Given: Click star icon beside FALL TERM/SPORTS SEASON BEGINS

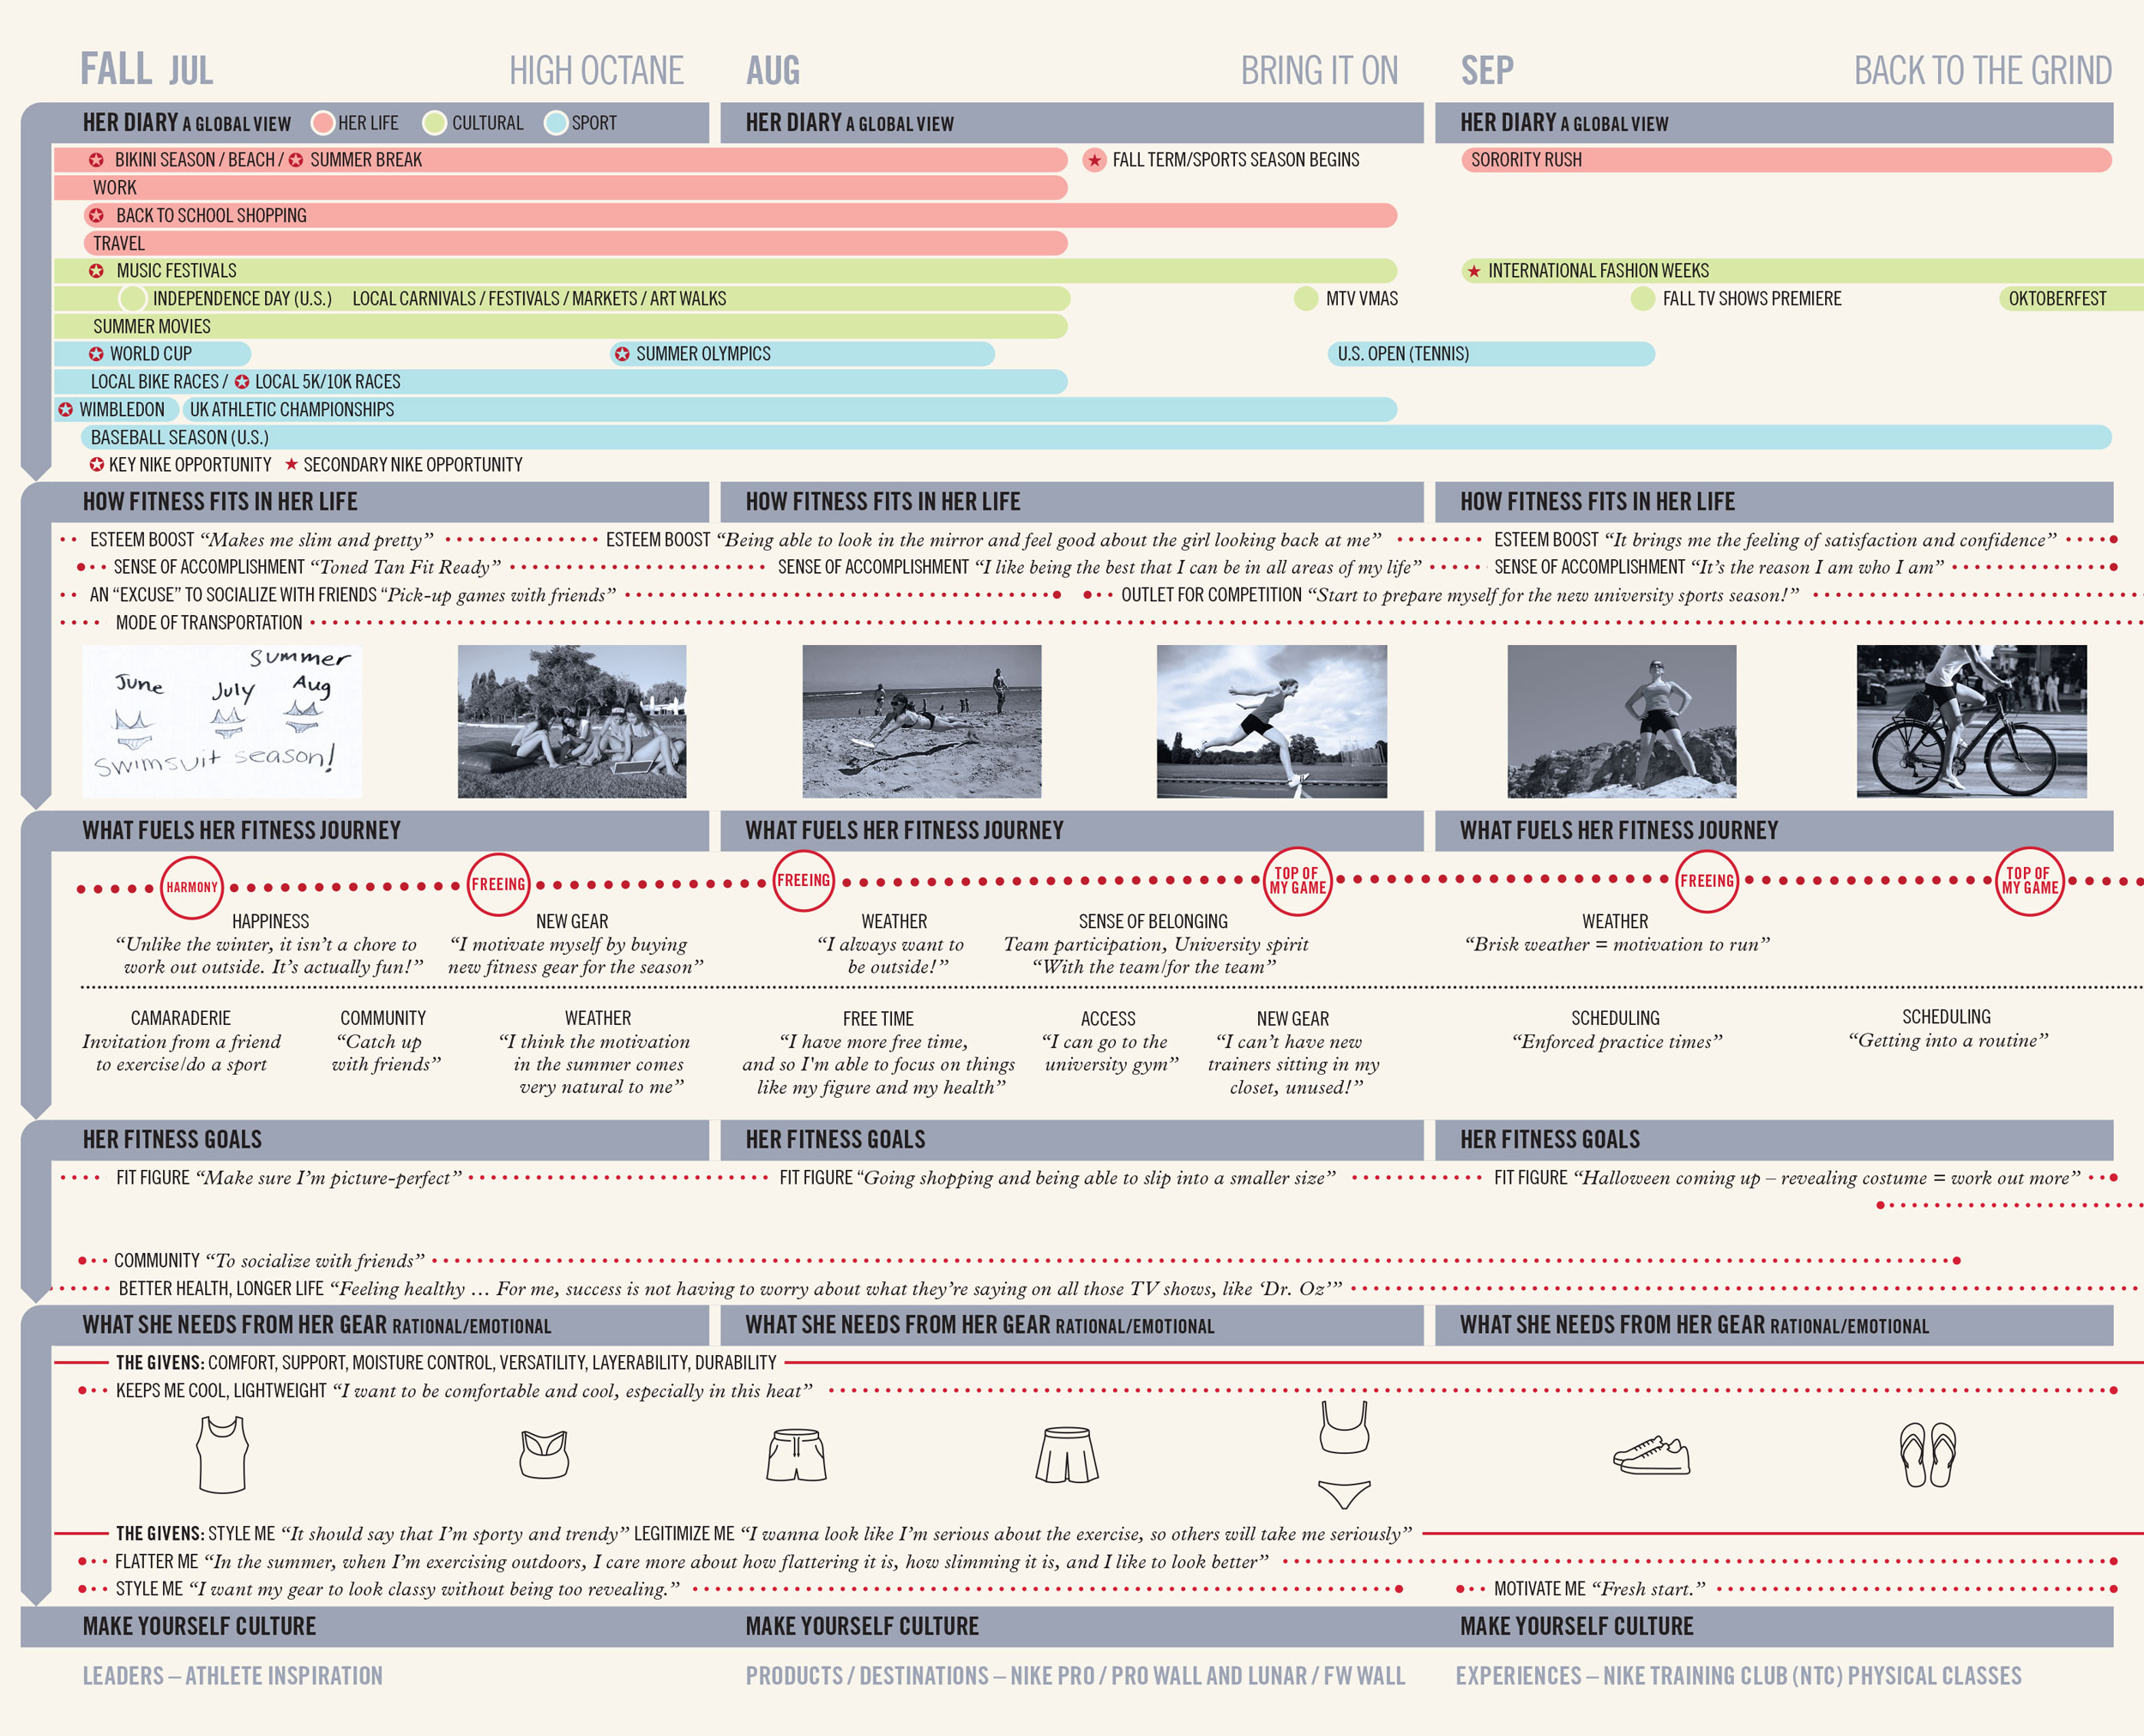Looking at the screenshot, I should click(1094, 160).
